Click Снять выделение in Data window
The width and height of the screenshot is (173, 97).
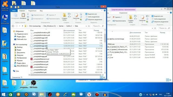[x=92, y=17]
